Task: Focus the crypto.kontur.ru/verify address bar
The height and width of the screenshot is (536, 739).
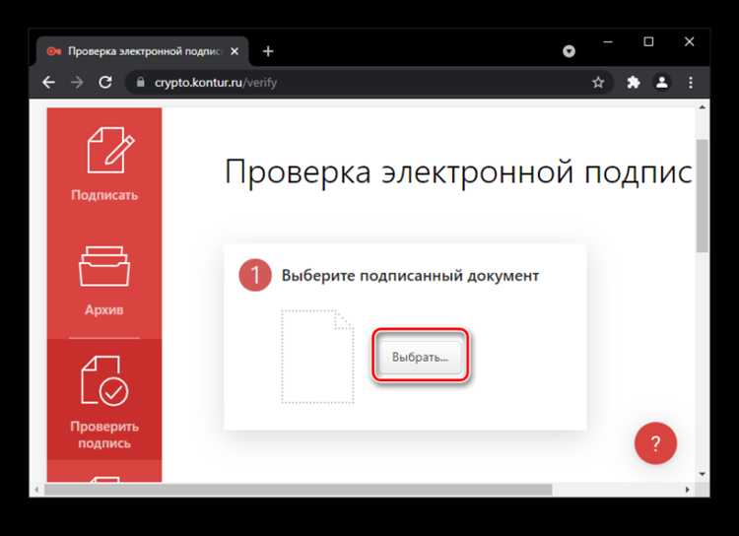Action: (369, 83)
